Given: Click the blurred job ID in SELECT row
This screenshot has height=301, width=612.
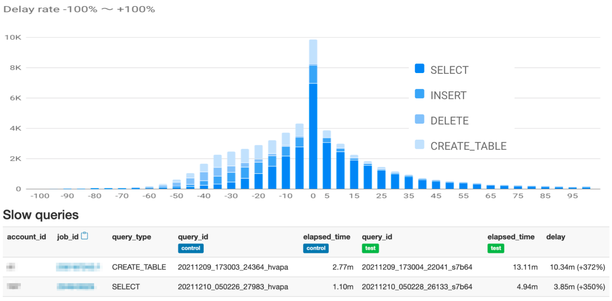Looking at the screenshot, I should point(75,287).
